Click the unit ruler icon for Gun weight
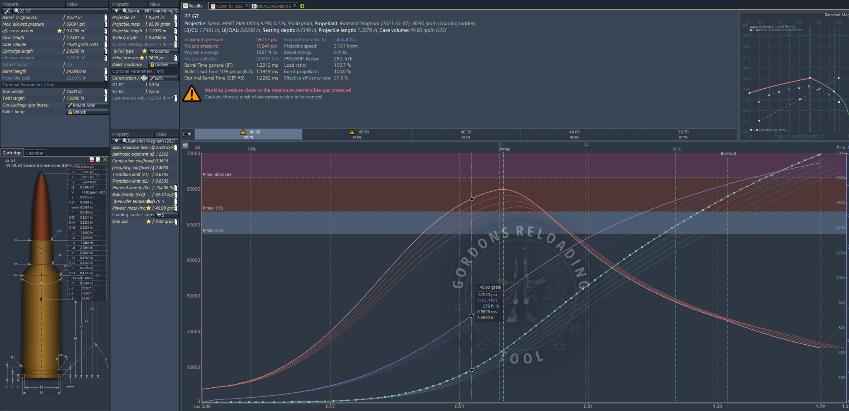The image size is (849, 411). [106, 92]
